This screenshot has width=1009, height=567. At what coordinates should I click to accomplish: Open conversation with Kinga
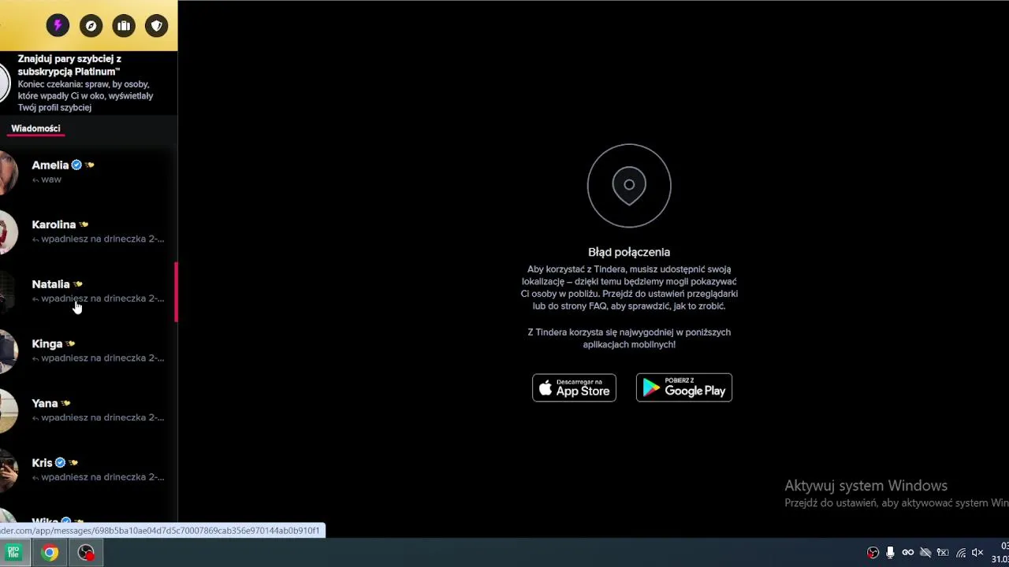coord(88,350)
